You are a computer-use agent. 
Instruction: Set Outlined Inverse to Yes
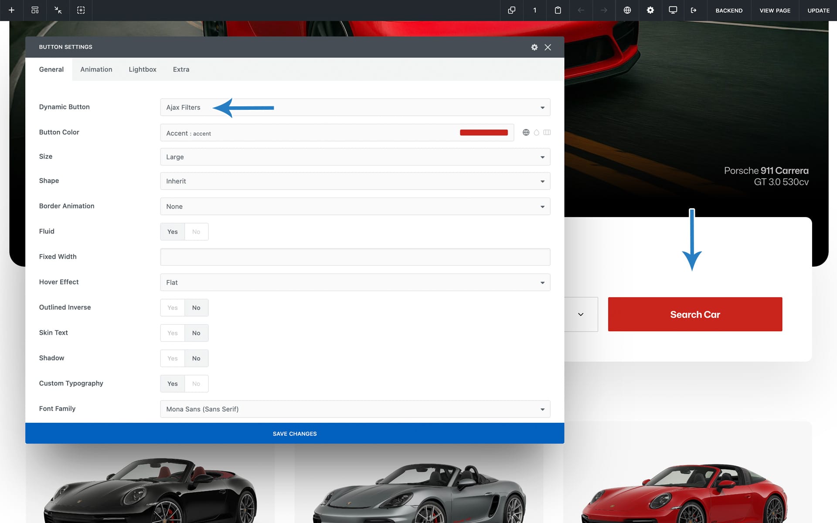[173, 308]
